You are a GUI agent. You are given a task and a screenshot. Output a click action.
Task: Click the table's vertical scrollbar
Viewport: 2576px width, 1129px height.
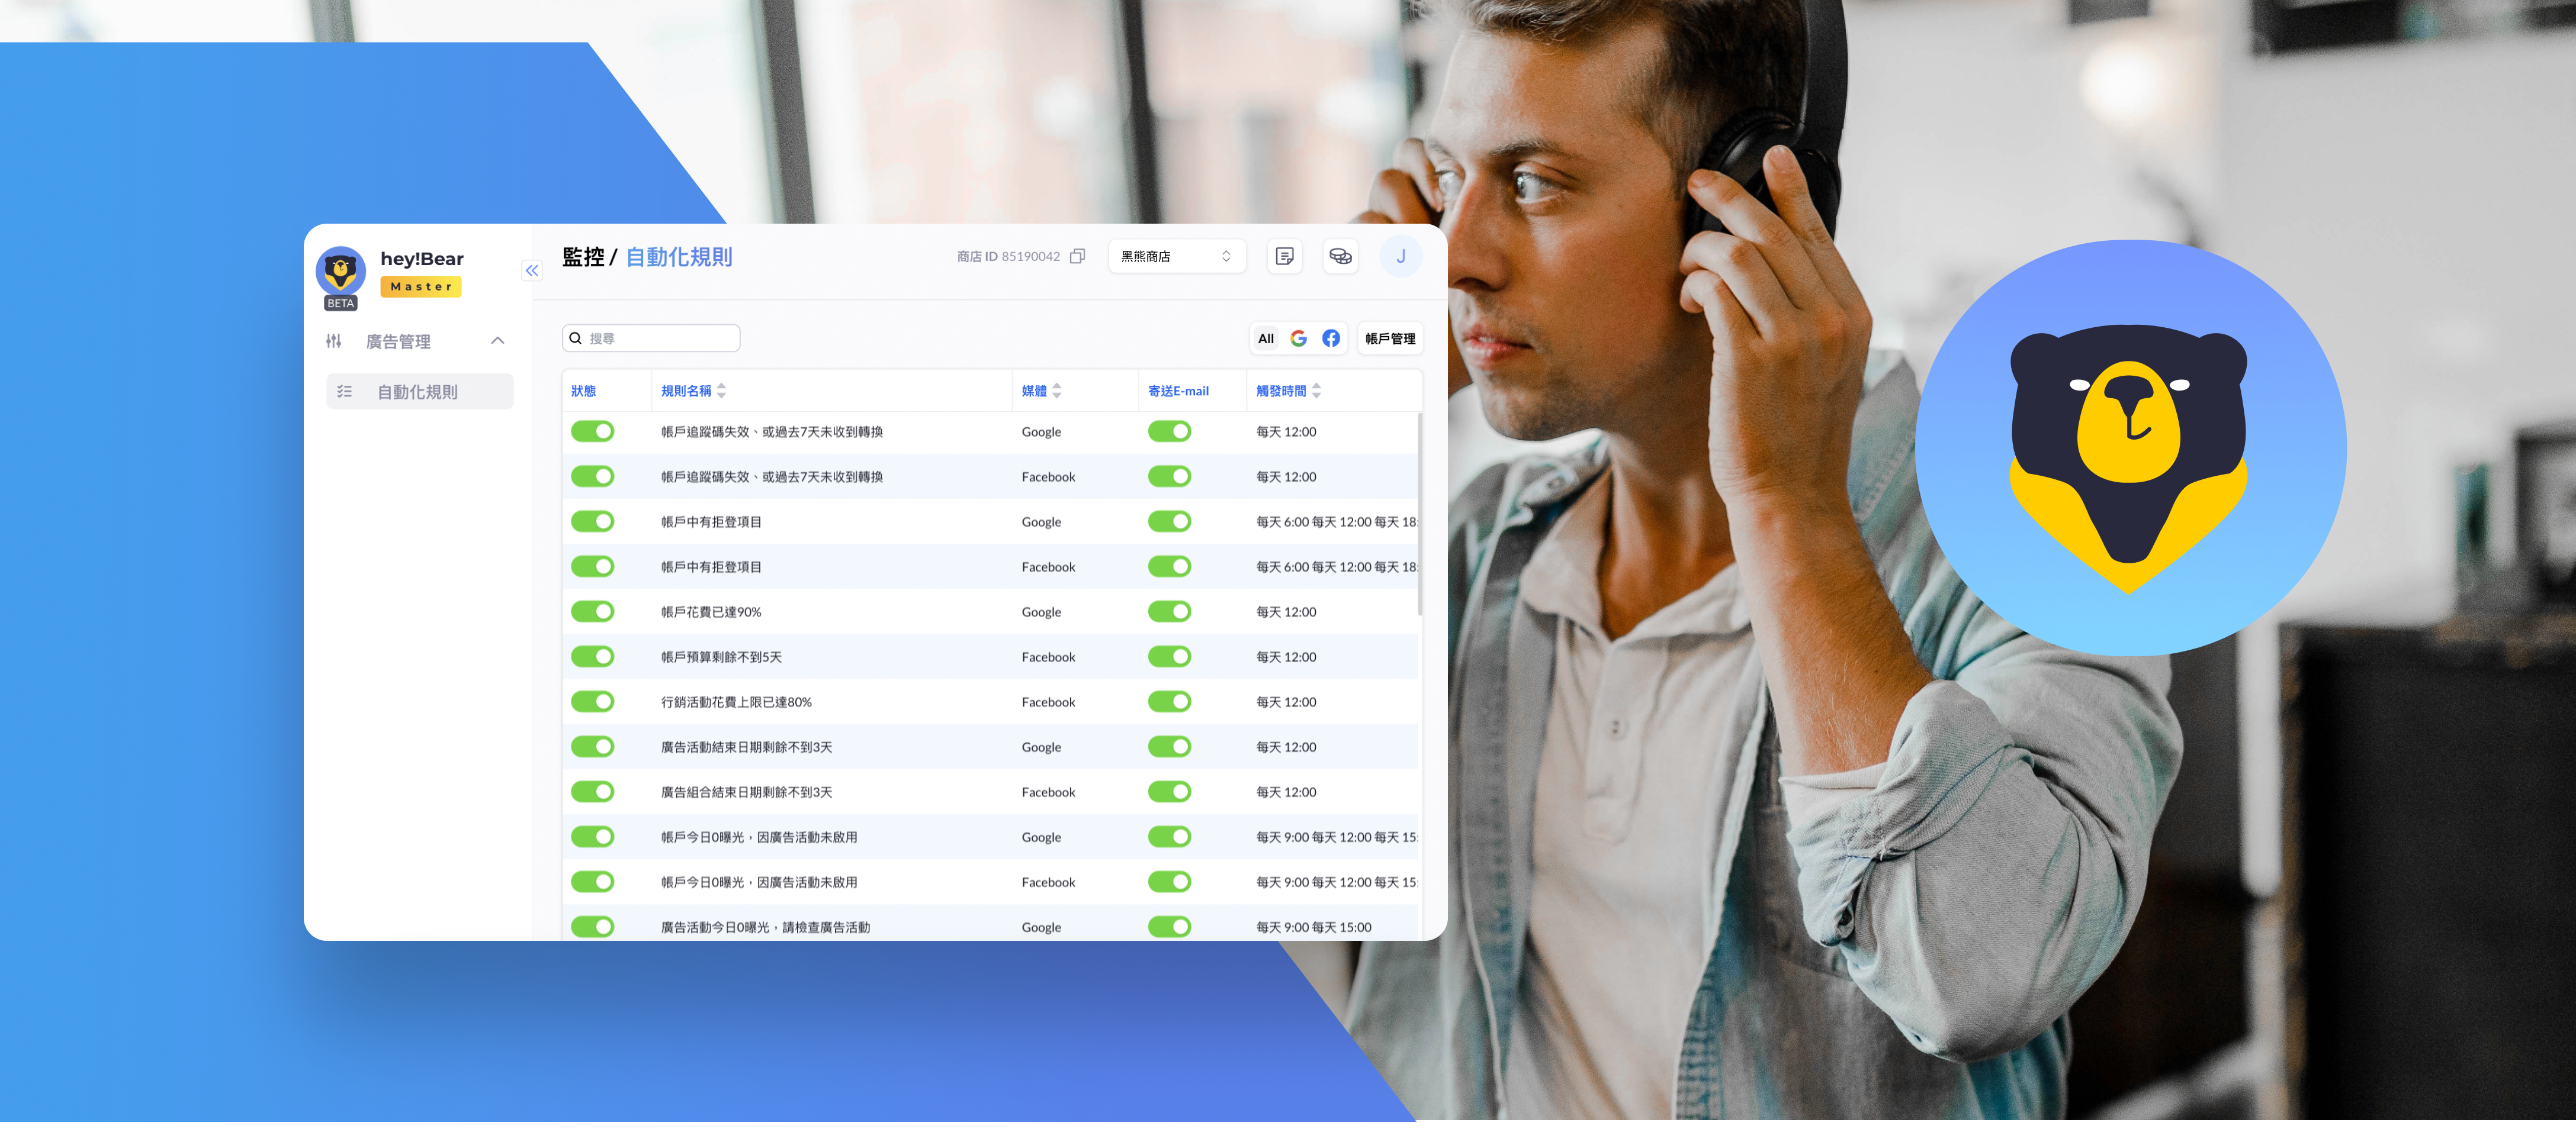pyautogui.click(x=1419, y=515)
